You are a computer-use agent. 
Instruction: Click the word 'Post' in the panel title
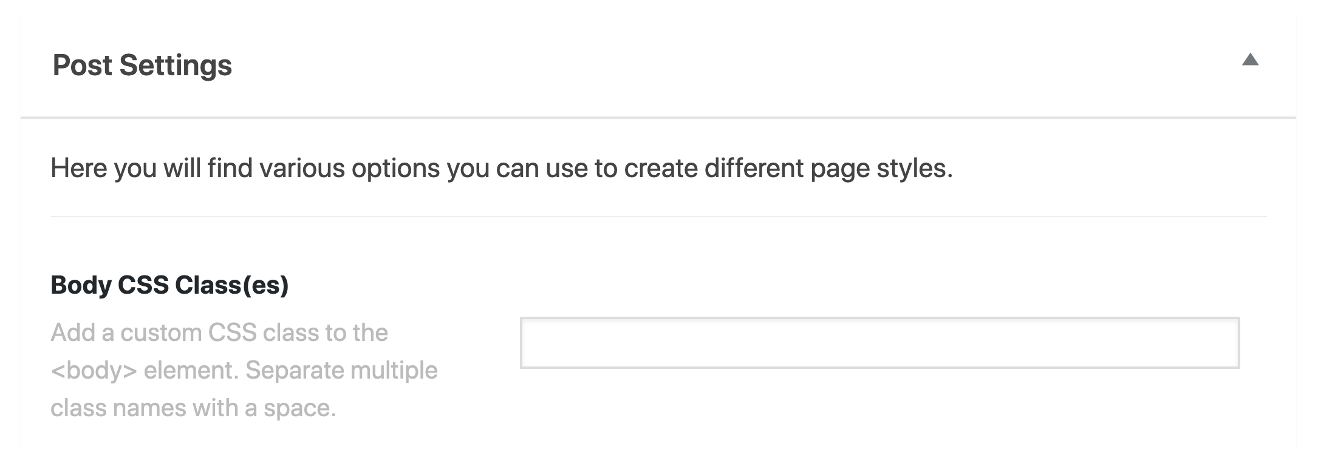pyautogui.click(x=82, y=65)
